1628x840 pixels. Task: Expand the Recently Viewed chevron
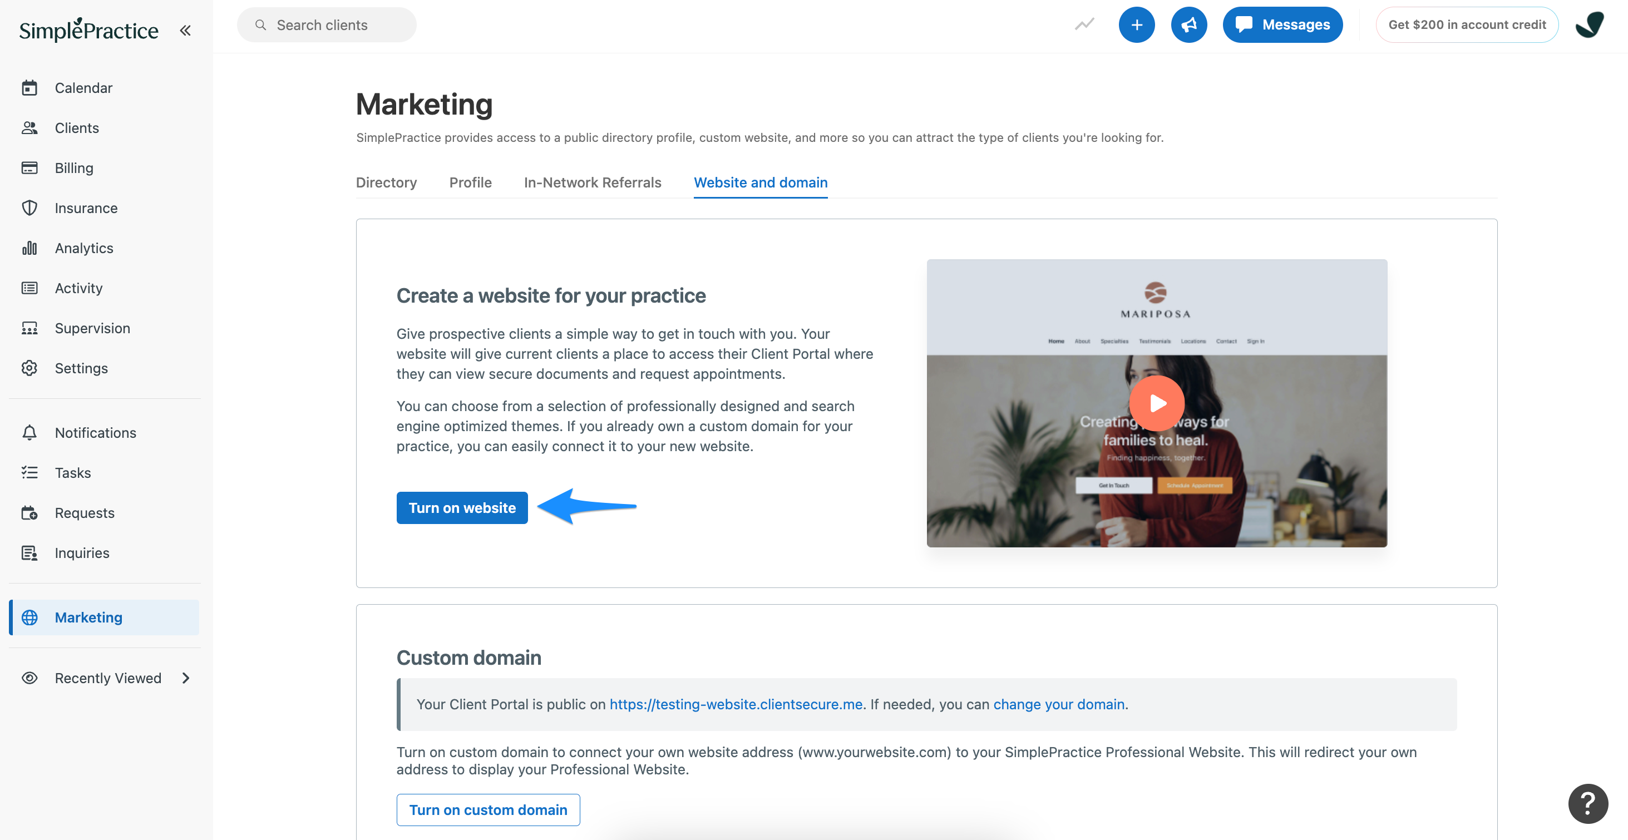186,678
